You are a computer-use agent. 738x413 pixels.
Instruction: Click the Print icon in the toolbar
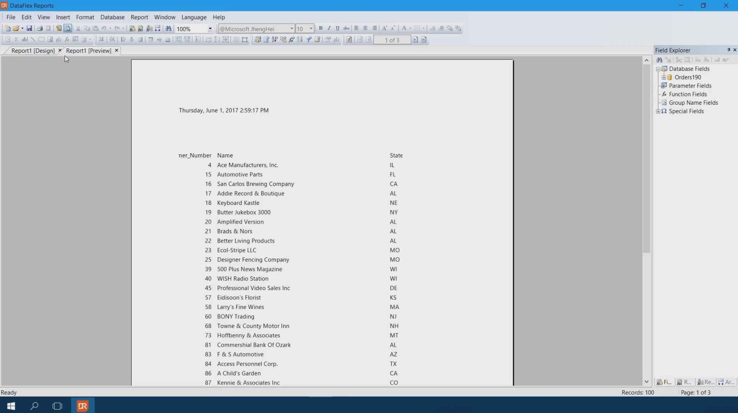(40, 29)
